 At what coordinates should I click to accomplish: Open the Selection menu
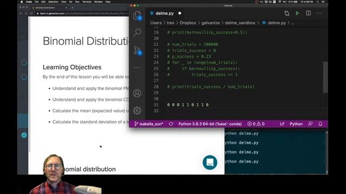(x=53, y=2)
